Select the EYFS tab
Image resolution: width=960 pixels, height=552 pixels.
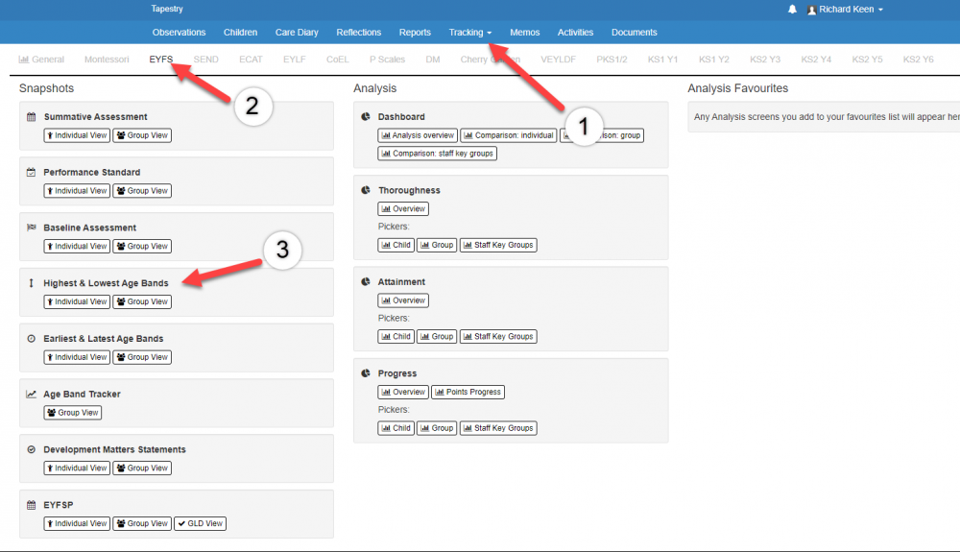(x=161, y=60)
